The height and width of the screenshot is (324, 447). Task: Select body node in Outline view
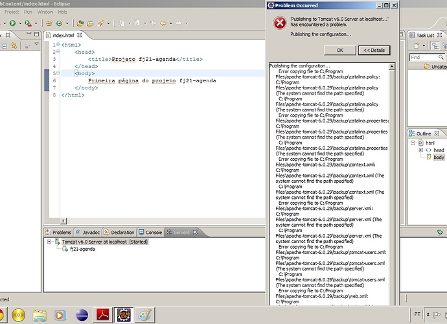click(439, 157)
